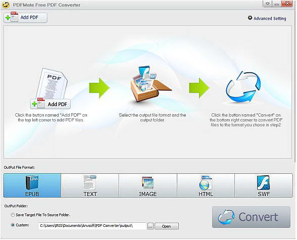Screen dimensions: 297x240
Task: Close the PDFMate window
Action: 287,4
